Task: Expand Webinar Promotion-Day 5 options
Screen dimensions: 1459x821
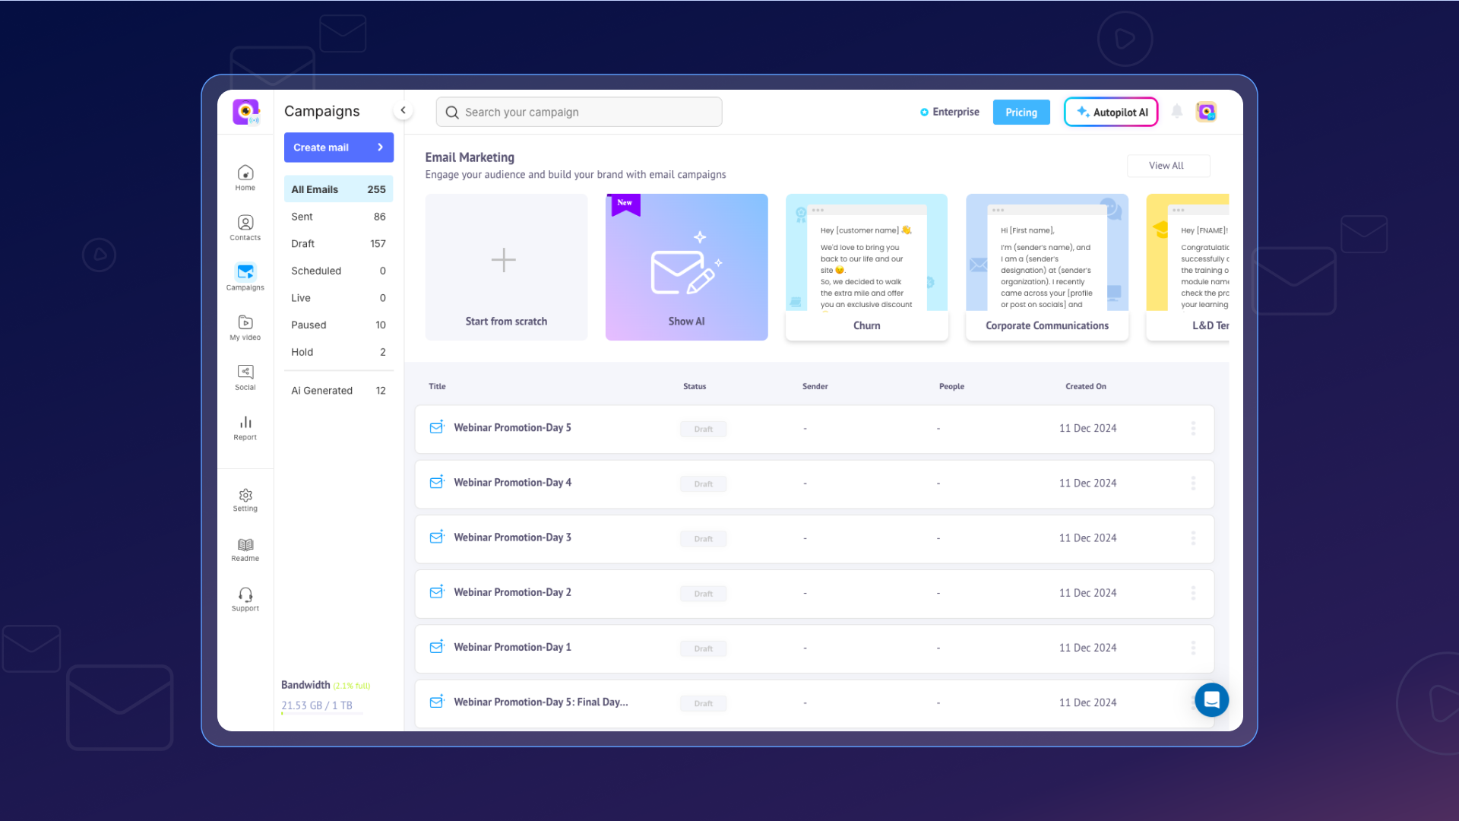Action: (1194, 428)
